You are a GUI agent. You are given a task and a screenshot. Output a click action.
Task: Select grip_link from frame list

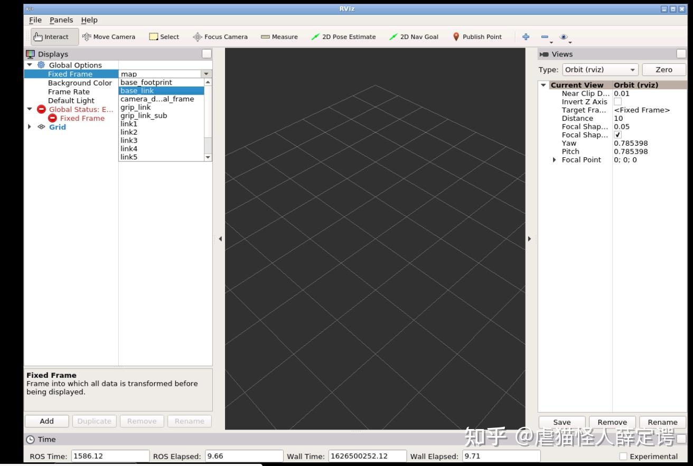[162, 108]
